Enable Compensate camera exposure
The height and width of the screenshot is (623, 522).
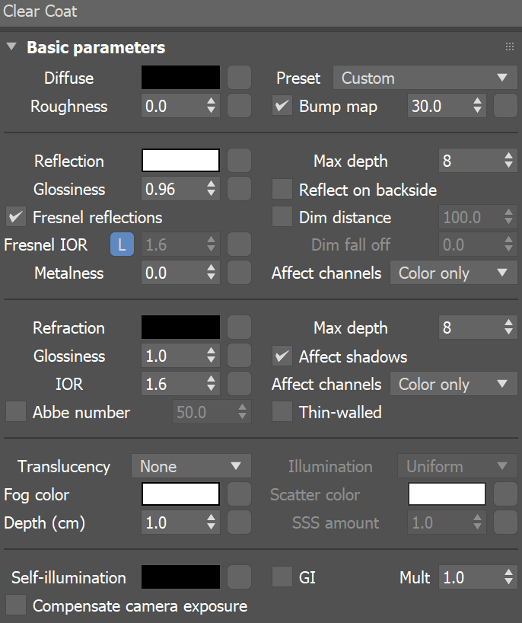[x=16, y=605]
